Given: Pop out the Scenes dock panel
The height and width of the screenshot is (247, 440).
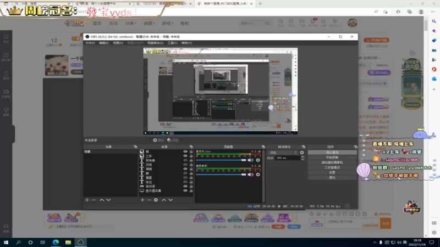Looking at the screenshot, I should point(135,147).
